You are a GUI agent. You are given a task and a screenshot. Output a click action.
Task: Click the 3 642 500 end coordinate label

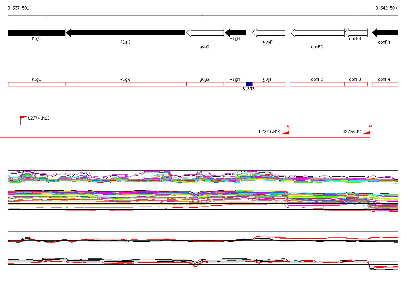pos(386,8)
